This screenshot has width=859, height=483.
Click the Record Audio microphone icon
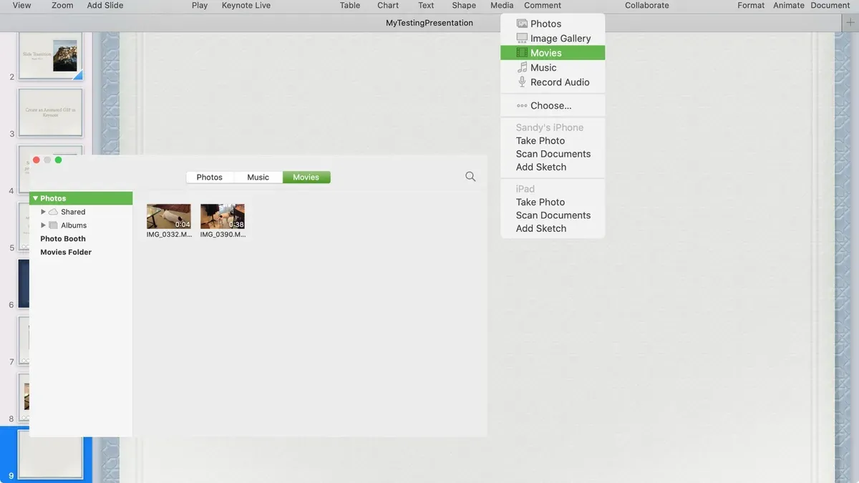pos(522,82)
